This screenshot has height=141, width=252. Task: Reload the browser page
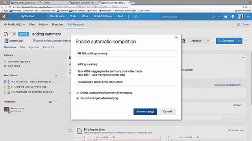click(x=9, y=7)
